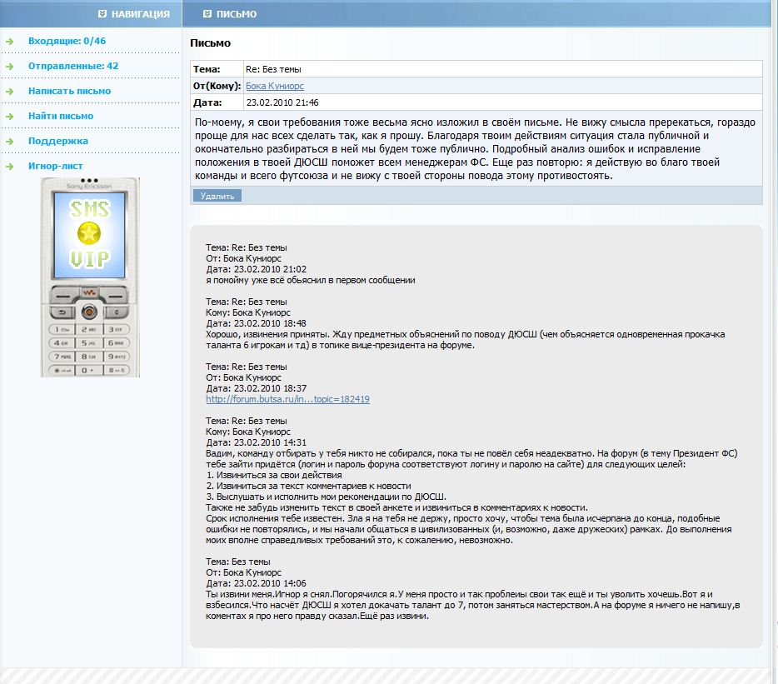Click the green arrow beside Отправленные
The width and height of the screenshot is (778, 684).
(9, 66)
